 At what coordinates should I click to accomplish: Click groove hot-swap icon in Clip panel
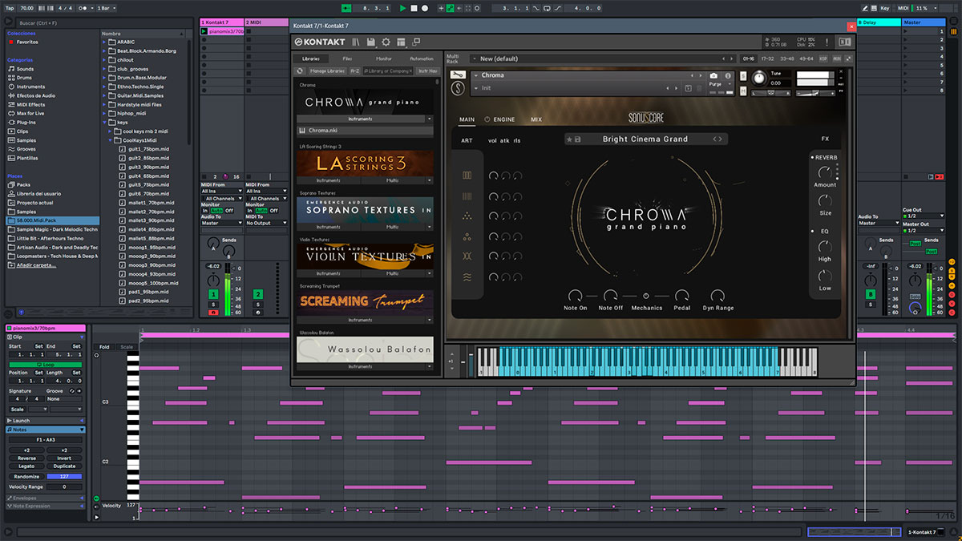(72, 390)
